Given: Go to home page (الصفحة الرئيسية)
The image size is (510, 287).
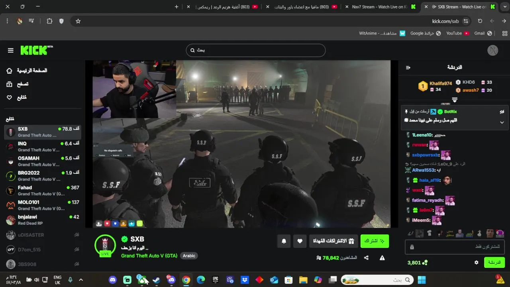Looking at the screenshot, I should click(27, 71).
